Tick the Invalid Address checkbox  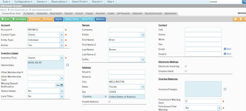(x=109, y=102)
